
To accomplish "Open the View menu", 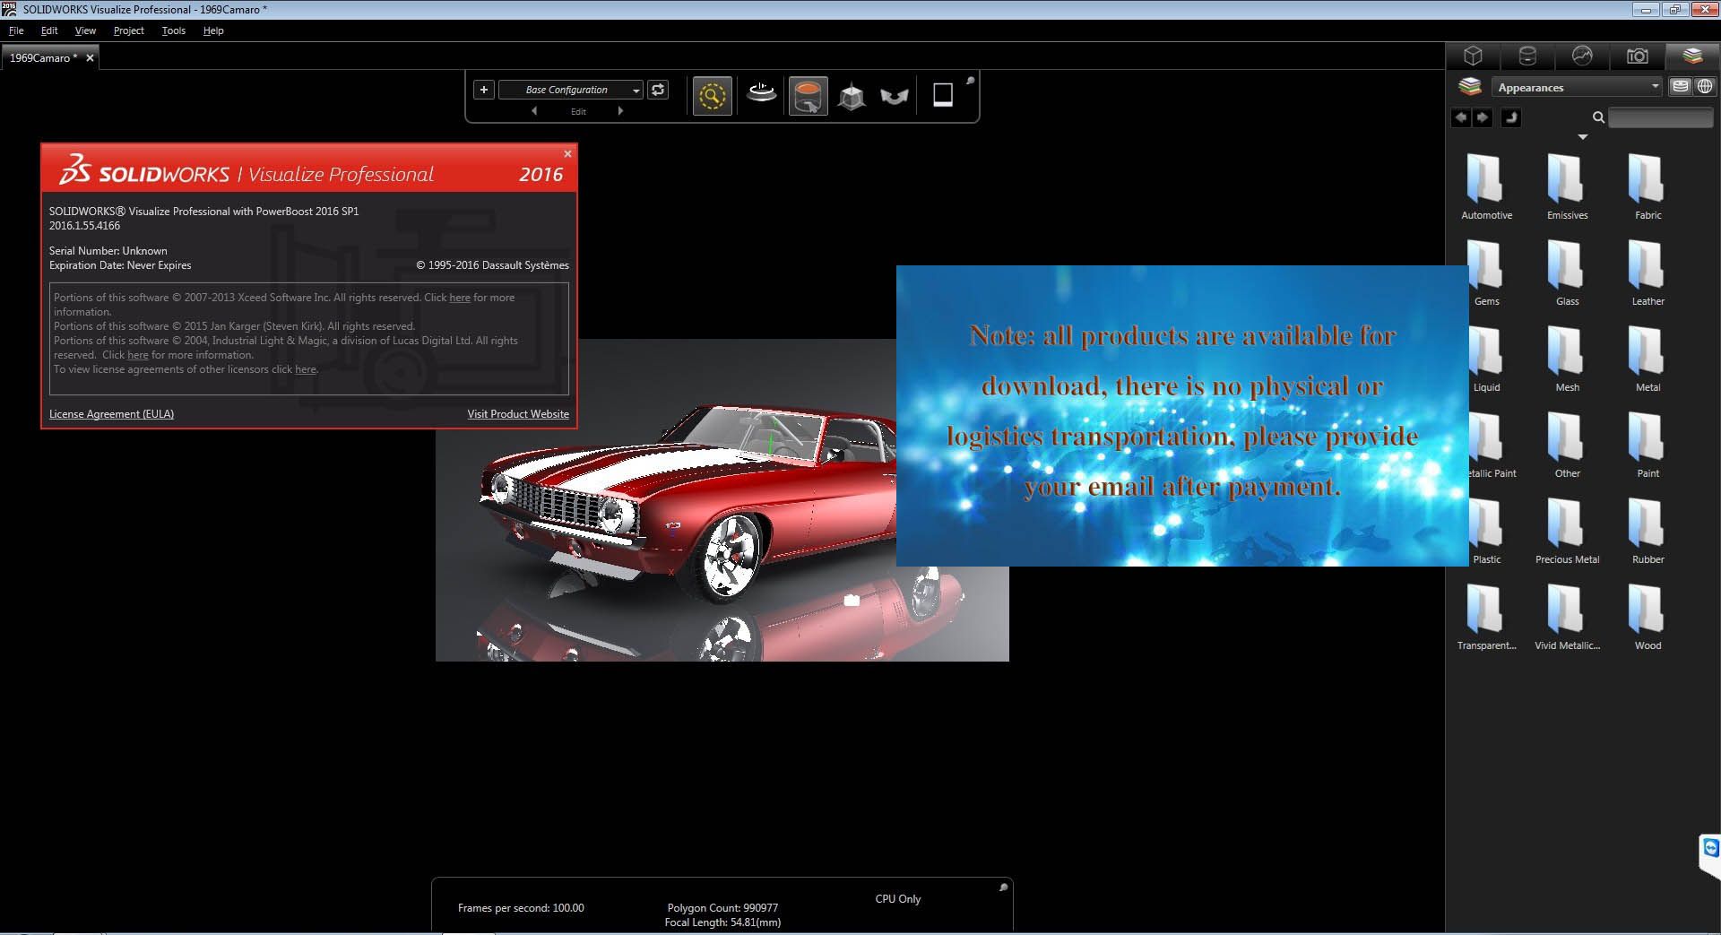I will 85,30.
